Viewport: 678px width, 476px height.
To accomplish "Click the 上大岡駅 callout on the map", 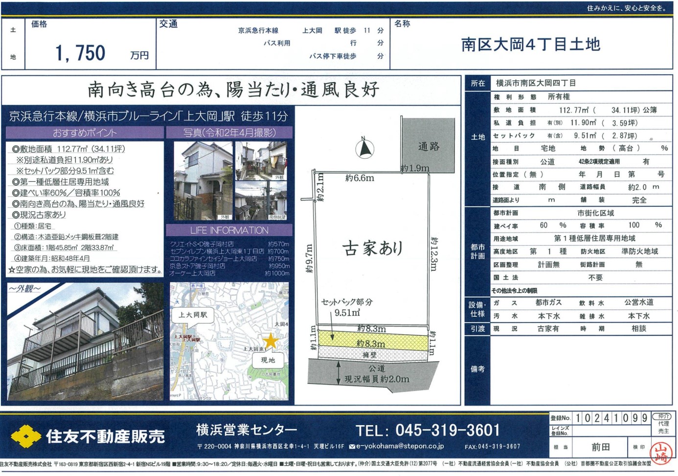I will point(193,315).
